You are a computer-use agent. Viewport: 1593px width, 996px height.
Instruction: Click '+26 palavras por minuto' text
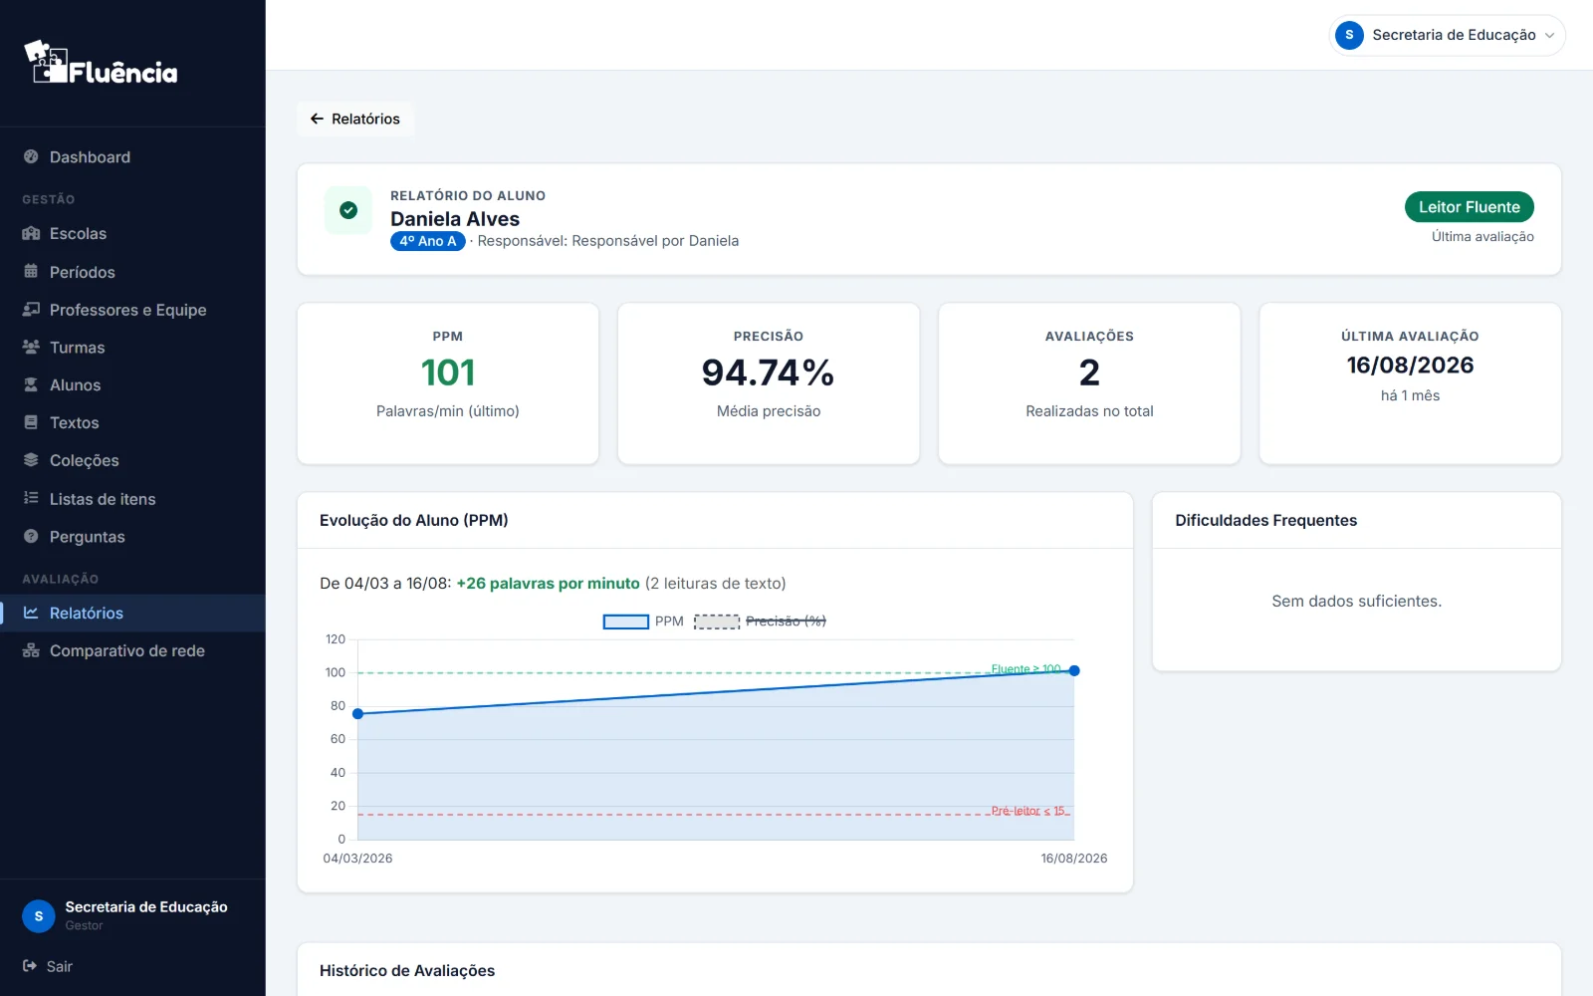(x=548, y=584)
